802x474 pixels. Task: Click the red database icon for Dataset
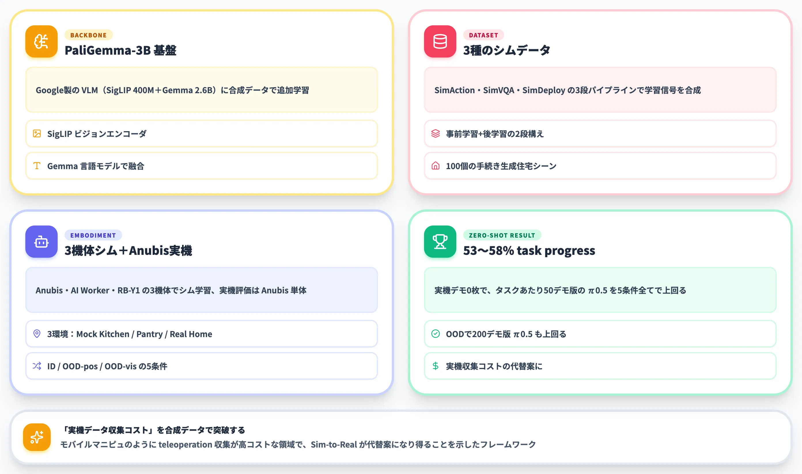pyautogui.click(x=440, y=41)
